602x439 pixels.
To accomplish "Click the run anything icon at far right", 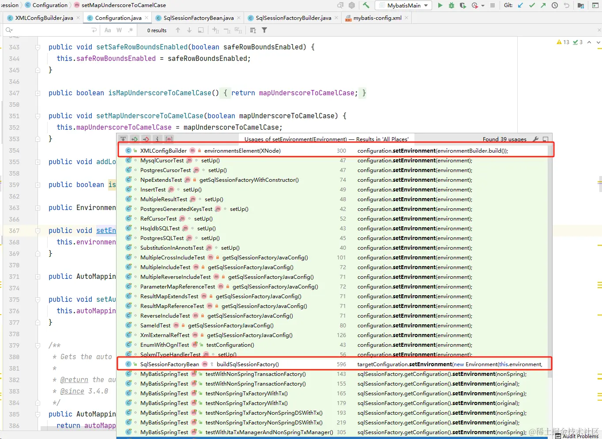I will (595, 5).
